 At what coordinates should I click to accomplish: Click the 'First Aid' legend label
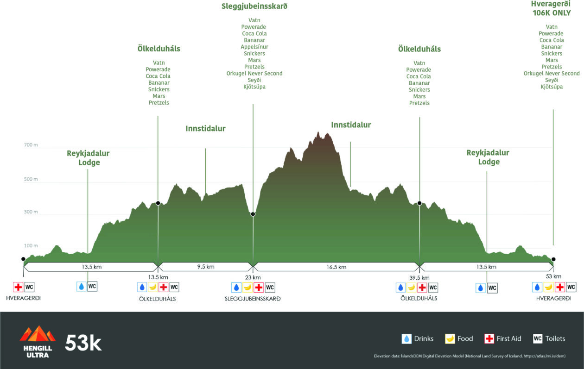click(509, 339)
